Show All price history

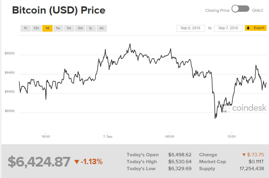(101, 28)
